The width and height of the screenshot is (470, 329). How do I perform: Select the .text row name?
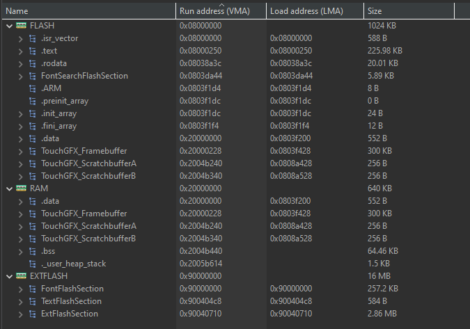click(49, 51)
